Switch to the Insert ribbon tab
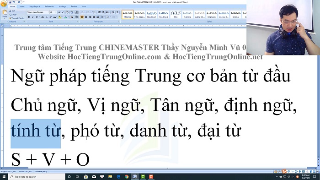This screenshot has width=320, height=180. (22, 6)
